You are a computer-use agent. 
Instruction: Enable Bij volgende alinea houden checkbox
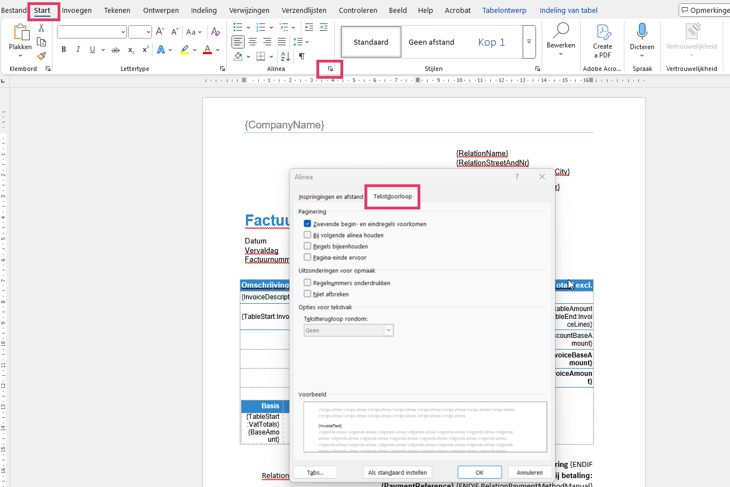[307, 235]
